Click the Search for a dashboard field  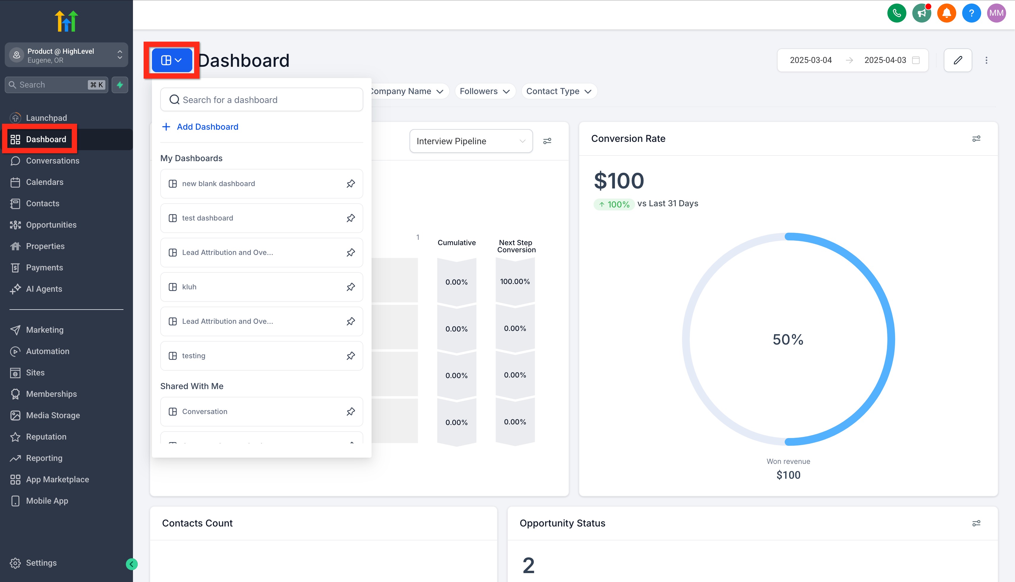261,100
